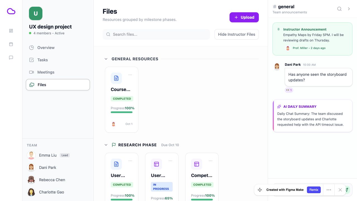Click Dani Park's storyboard message bubble
This screenshot has width=357, height=201.
point(319,77)
